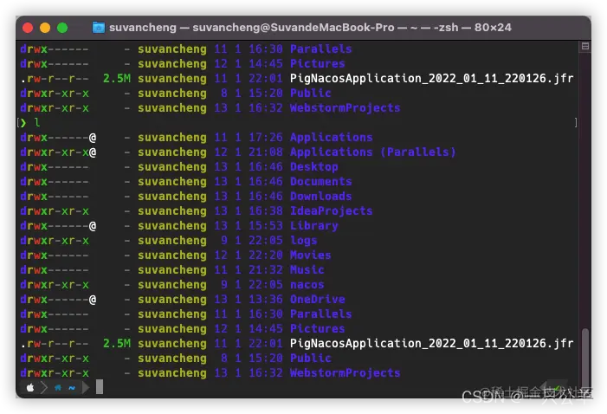
Task: Click the 'Documents' directory name
Action: 321,182
